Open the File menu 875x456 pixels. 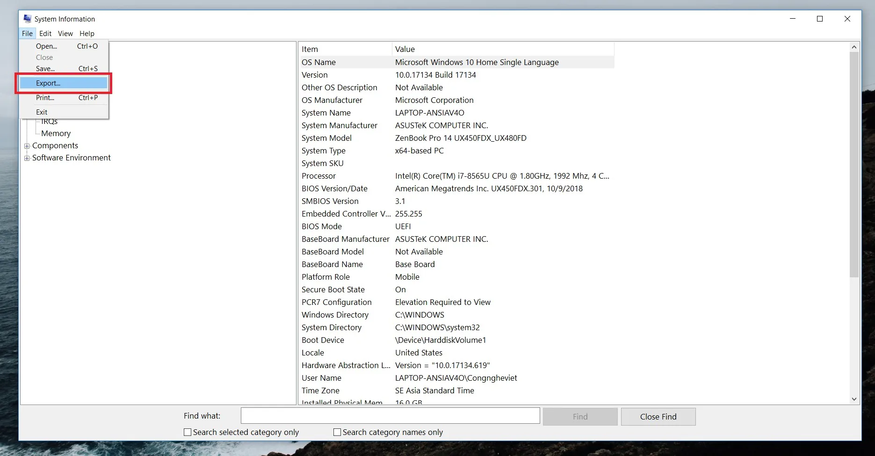coord(28,34)
